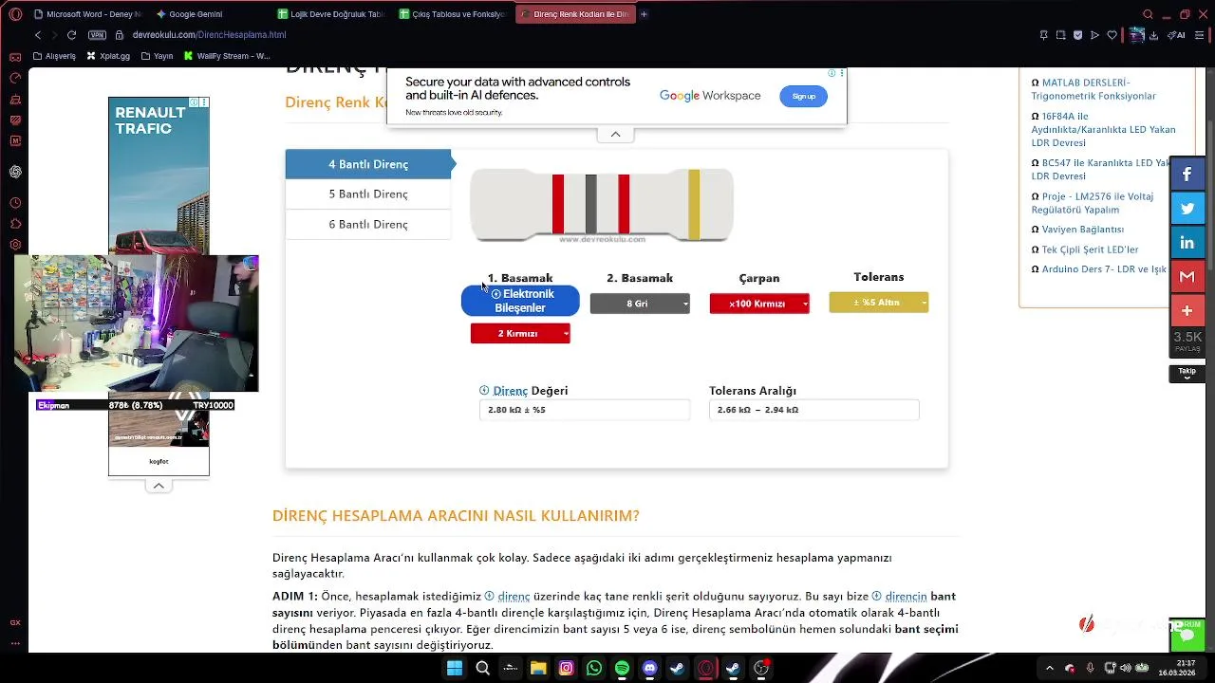Click the first red band on resistor
The image size is (1215, 683).
[558, 204]
